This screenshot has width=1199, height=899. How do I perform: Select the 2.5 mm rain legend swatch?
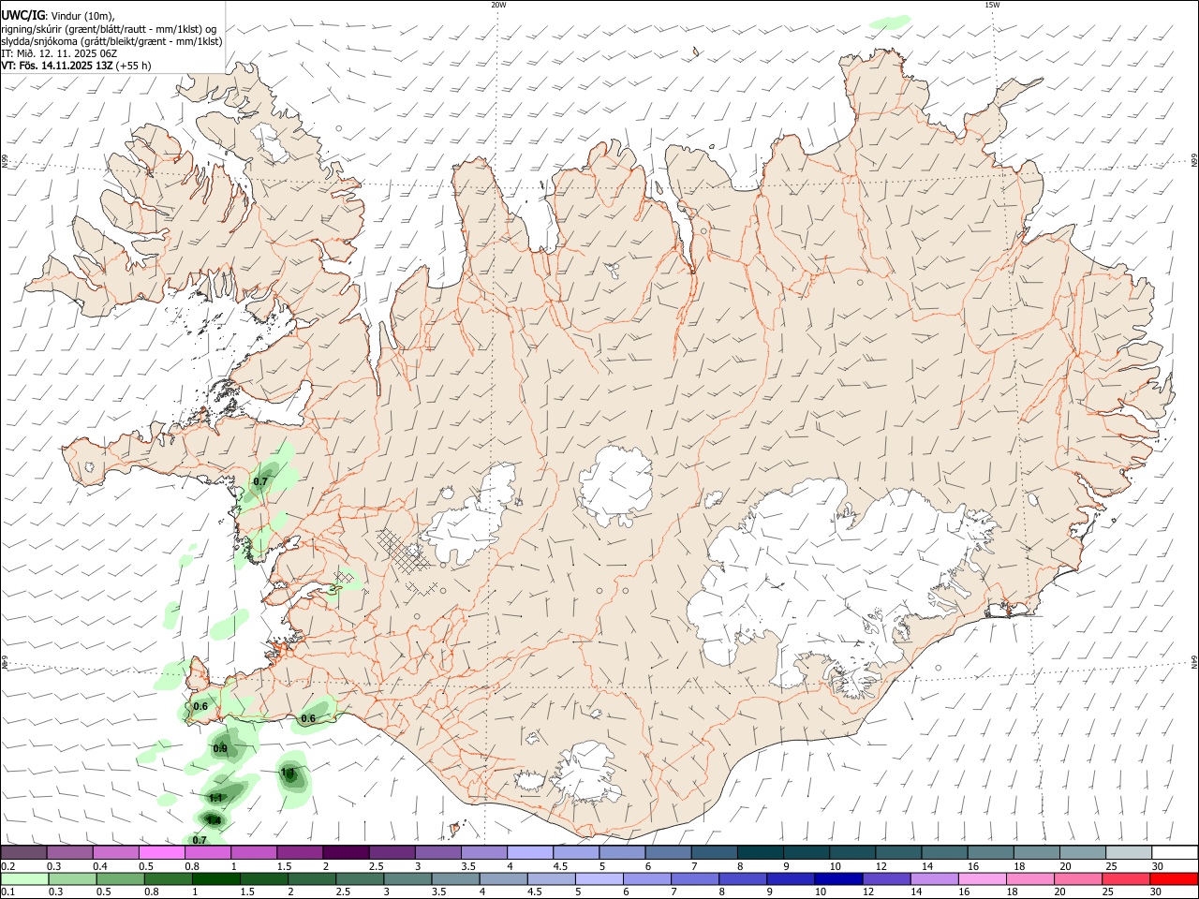click(x=358, y=878)
